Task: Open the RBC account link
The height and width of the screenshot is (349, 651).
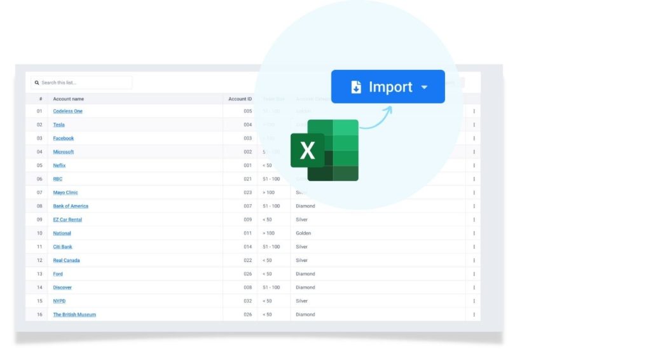Action: click(x=57, y=179)
